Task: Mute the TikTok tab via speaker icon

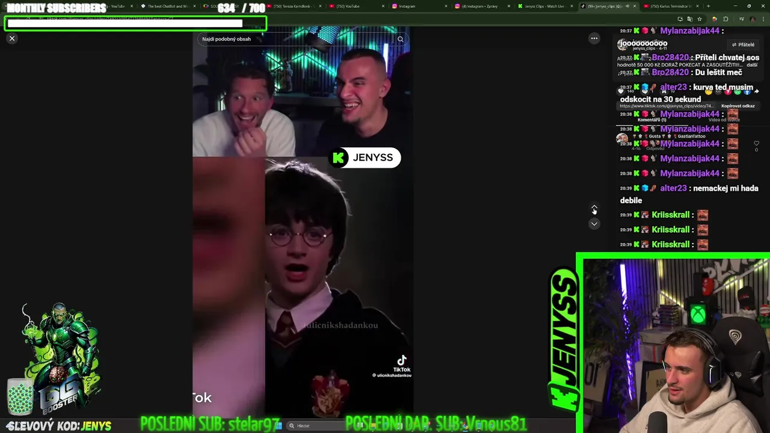Action: [627, 6]
